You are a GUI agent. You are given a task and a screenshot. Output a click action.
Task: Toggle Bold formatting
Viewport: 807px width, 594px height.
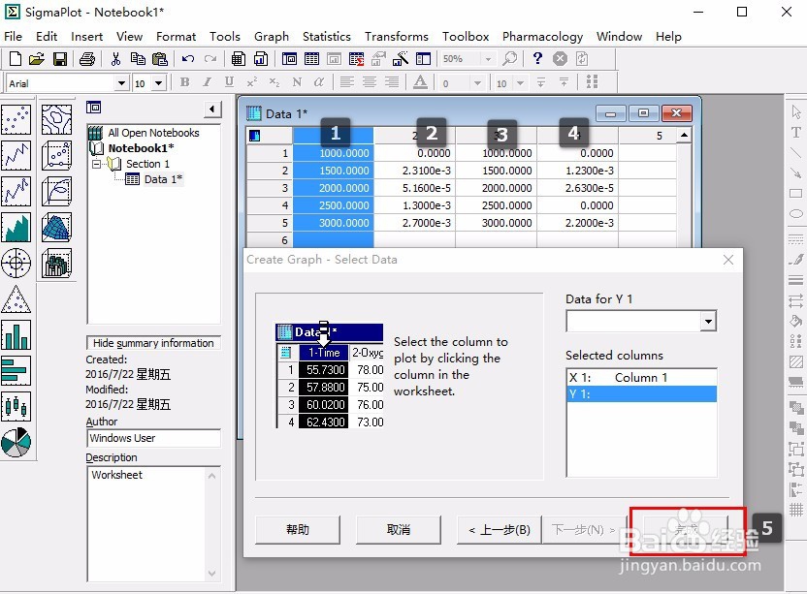point(184,82)
